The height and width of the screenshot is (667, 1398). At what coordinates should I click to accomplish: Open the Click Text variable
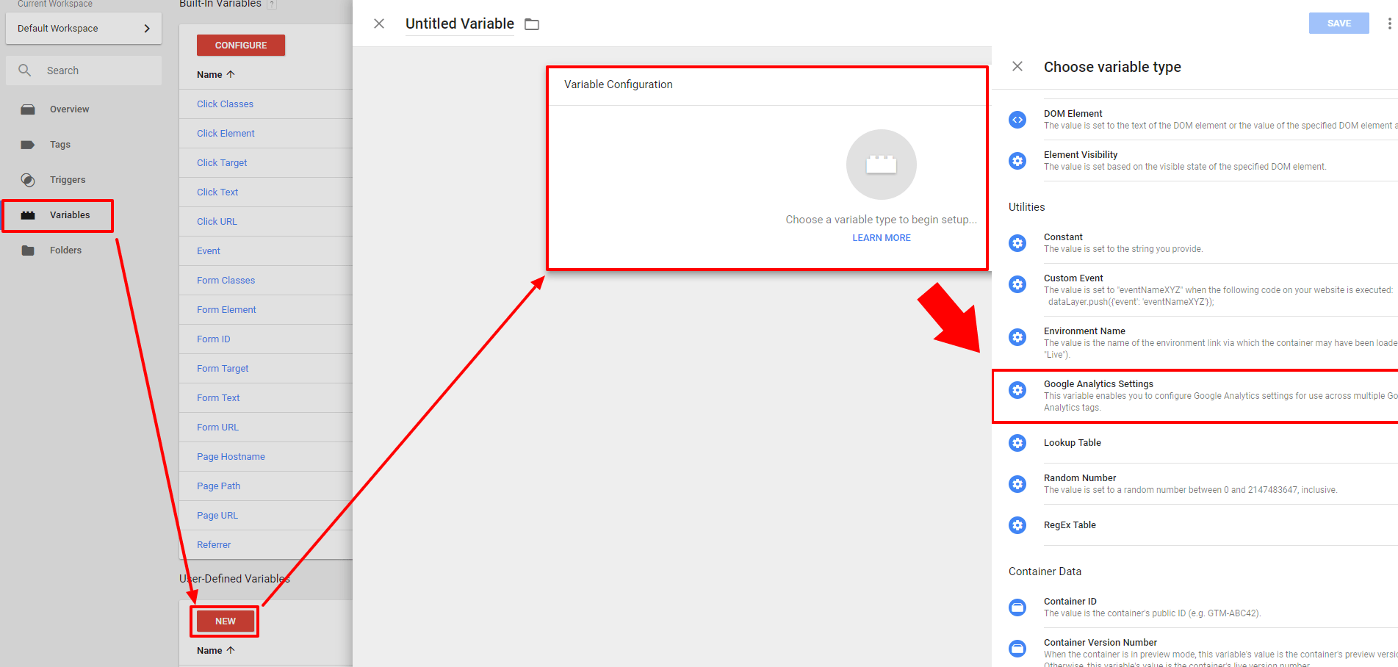tap(217, 192)
